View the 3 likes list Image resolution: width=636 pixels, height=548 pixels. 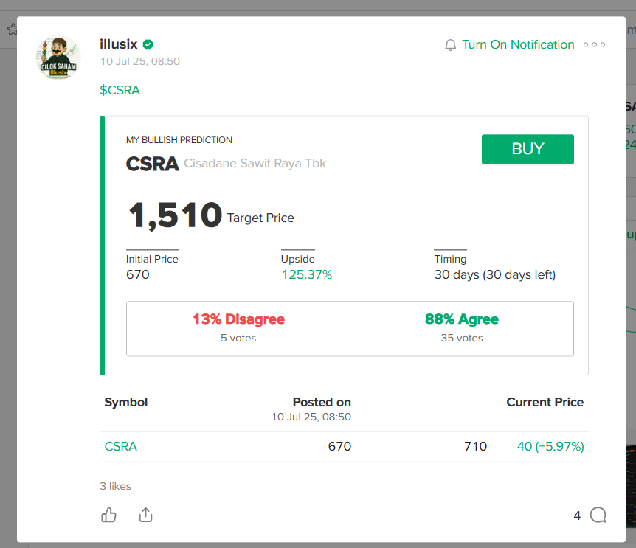[x=115, y=486]
